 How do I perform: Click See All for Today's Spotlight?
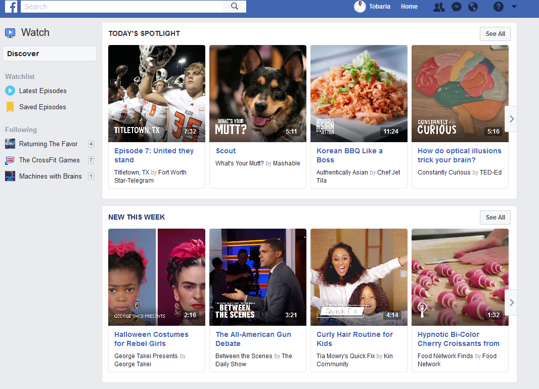point(496,34)
